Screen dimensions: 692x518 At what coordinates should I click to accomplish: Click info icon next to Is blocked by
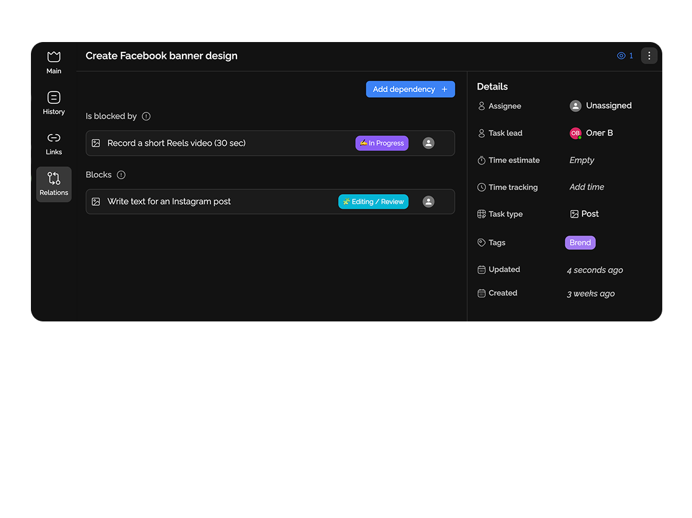point(146,116)
